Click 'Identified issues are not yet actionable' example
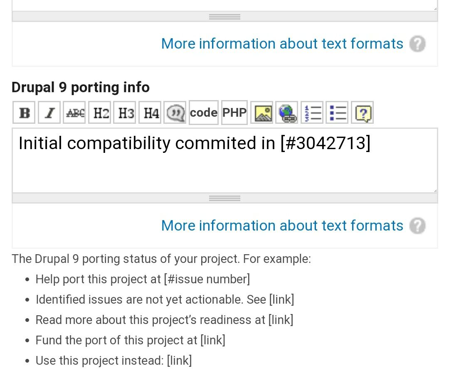The width and height of the screenshot is (449, 373). point(165,299)
